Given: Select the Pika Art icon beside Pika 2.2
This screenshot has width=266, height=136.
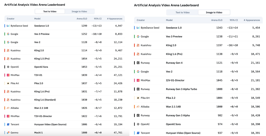Looking at the screenshot, I should pyautogui.click(x=138, y=98).
